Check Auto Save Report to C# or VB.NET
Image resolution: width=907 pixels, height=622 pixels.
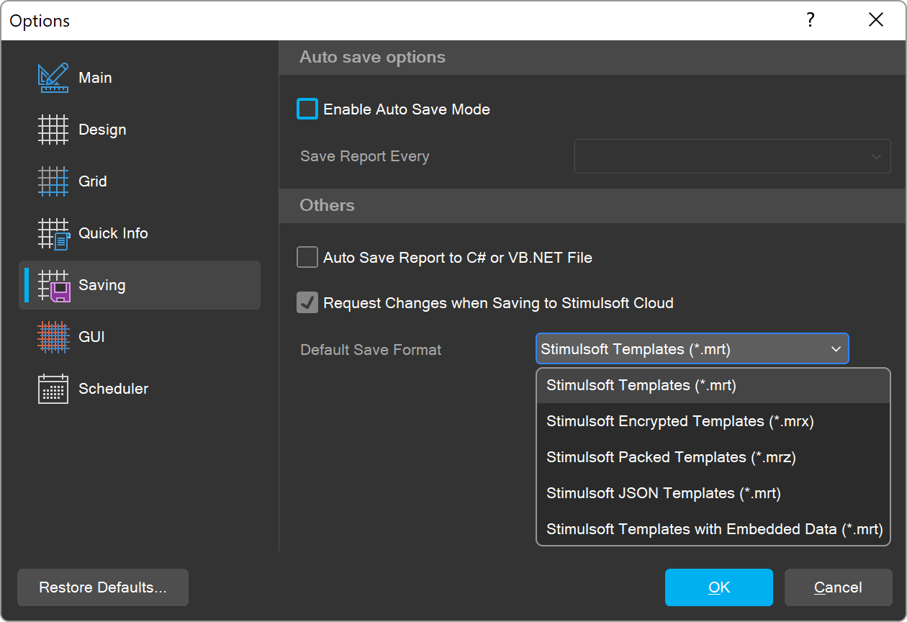307,258
